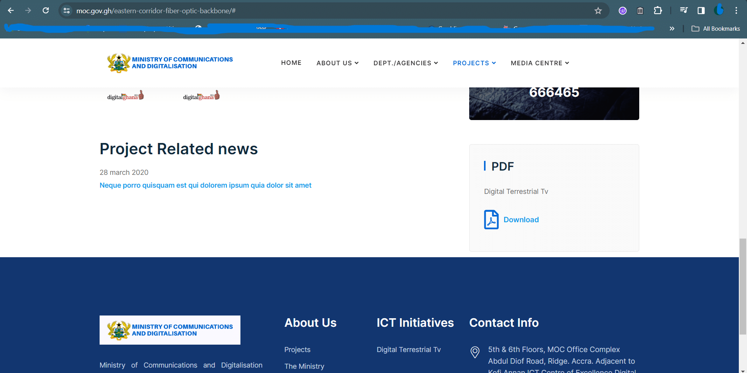Show hidden bookmarks with the double chevron

pos(672,29)
